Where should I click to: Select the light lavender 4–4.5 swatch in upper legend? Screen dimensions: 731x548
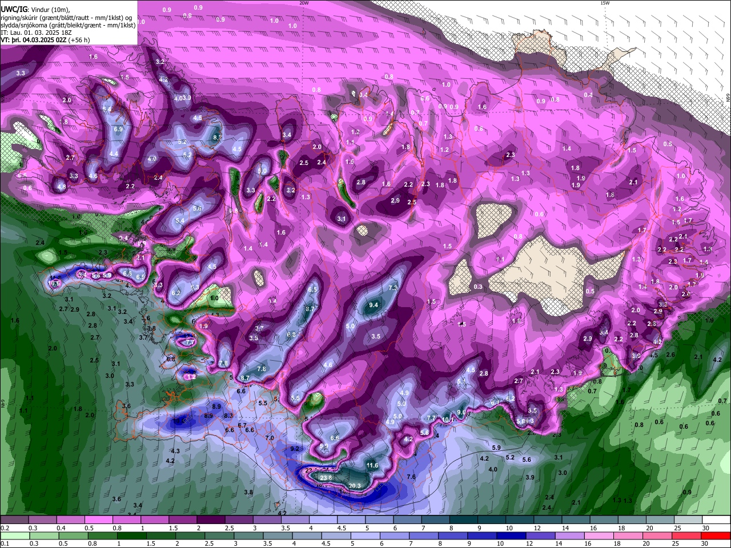(x=323, y=520)
